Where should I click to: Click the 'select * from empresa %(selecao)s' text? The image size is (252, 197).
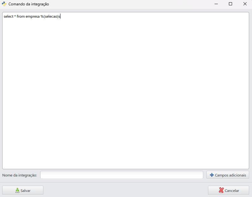[x=32, y=16]
